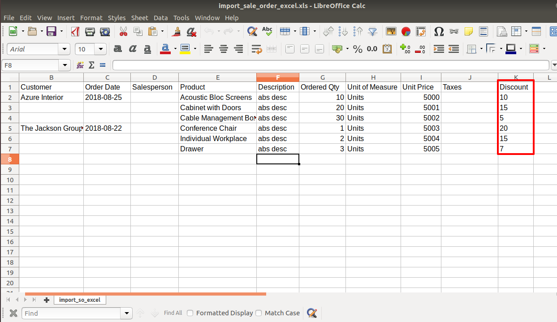Toggle print preview

(x=105, y=31)
